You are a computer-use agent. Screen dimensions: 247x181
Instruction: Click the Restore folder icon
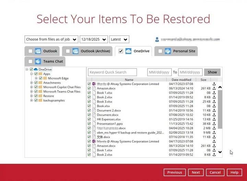pos(40,96)
